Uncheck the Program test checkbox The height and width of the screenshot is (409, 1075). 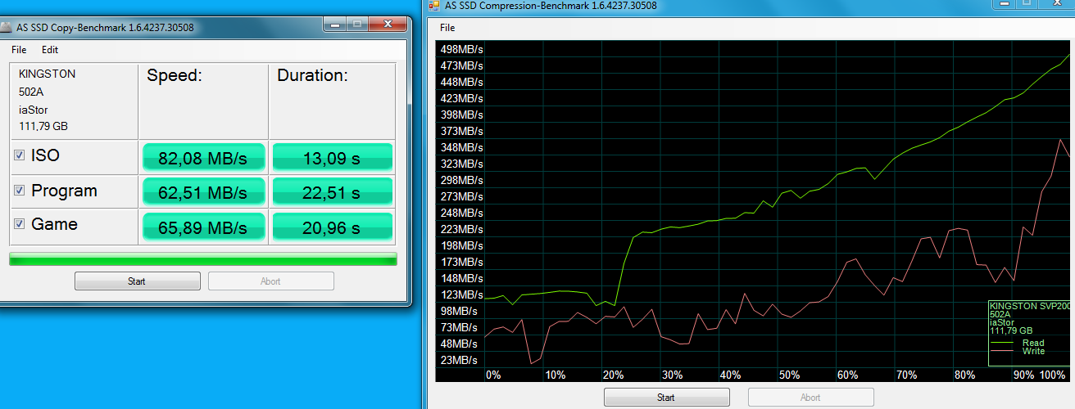(x=20, y=191)
